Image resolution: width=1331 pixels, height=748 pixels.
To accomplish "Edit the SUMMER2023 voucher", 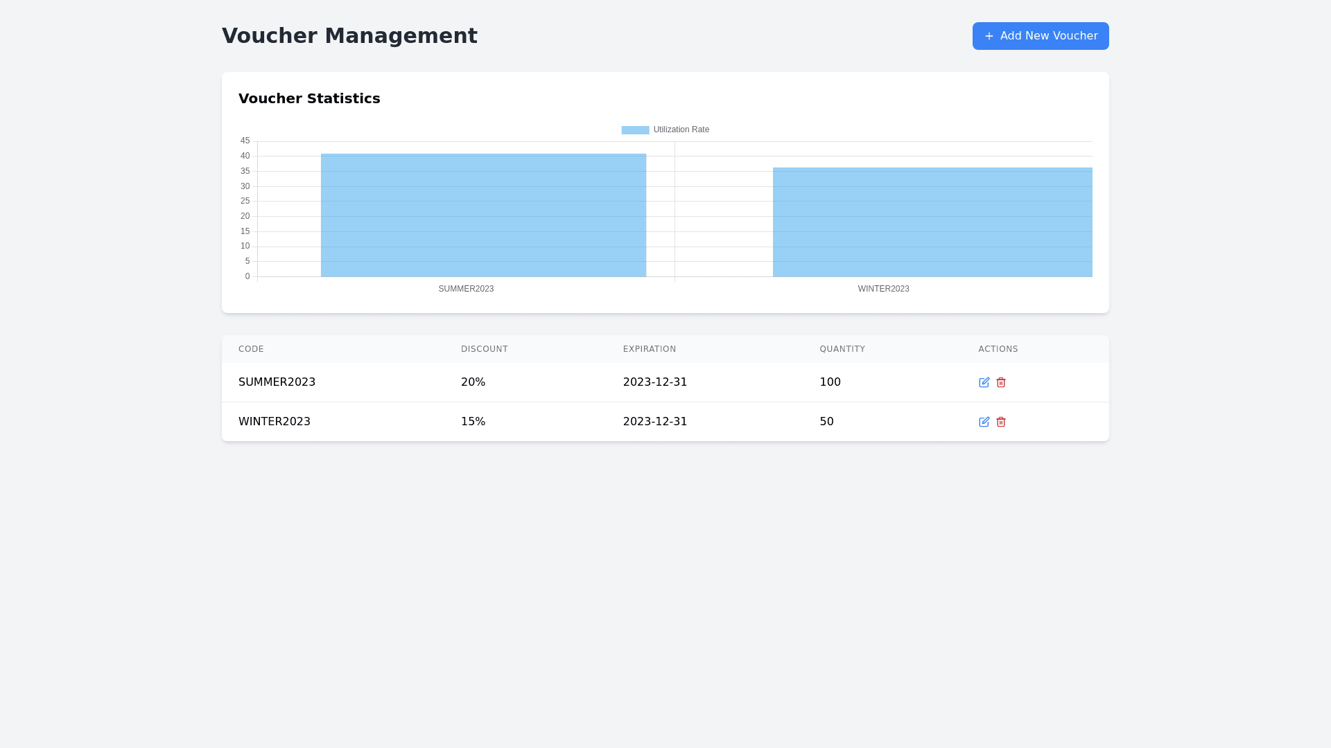I will point(984,382).
